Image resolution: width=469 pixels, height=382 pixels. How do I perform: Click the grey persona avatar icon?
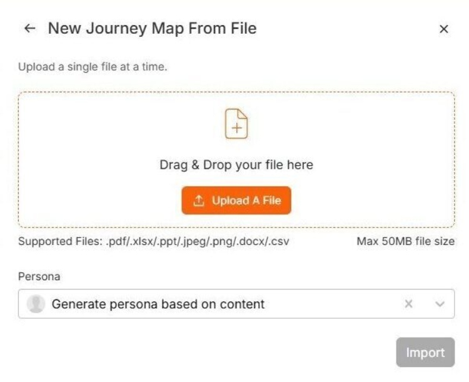[36, 304]
